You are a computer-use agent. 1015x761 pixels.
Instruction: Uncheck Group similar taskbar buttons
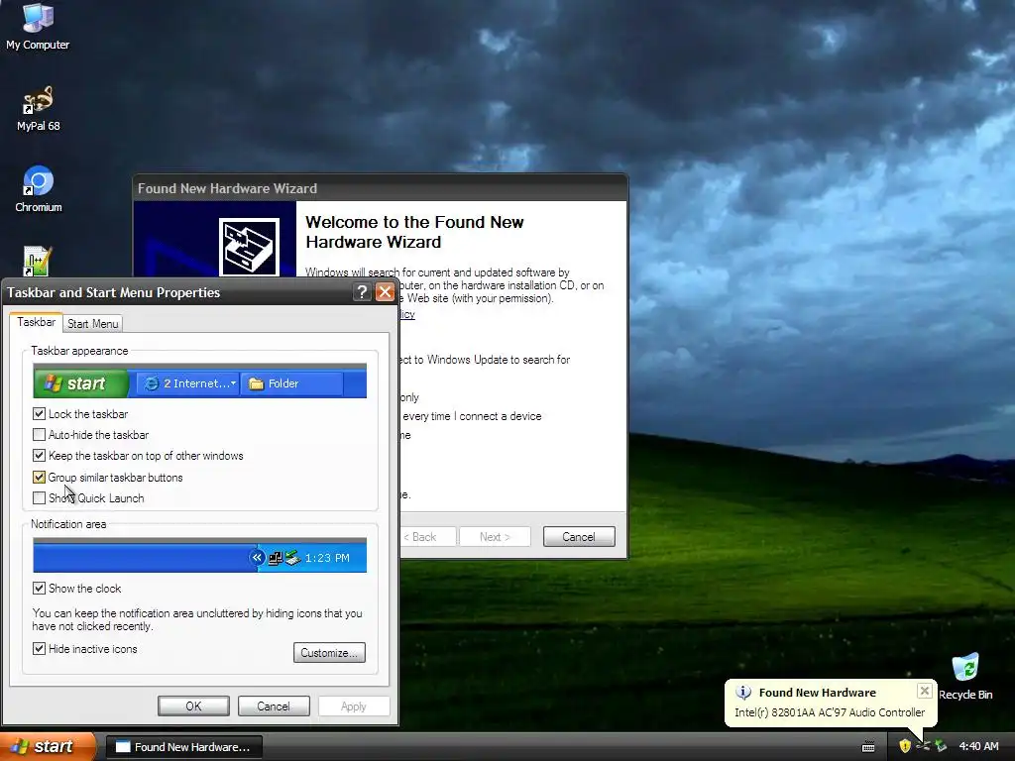pyautogui.click(x=39, y=477)
